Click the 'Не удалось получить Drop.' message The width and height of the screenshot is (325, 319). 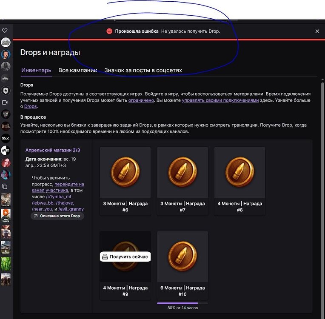[191, 31]
